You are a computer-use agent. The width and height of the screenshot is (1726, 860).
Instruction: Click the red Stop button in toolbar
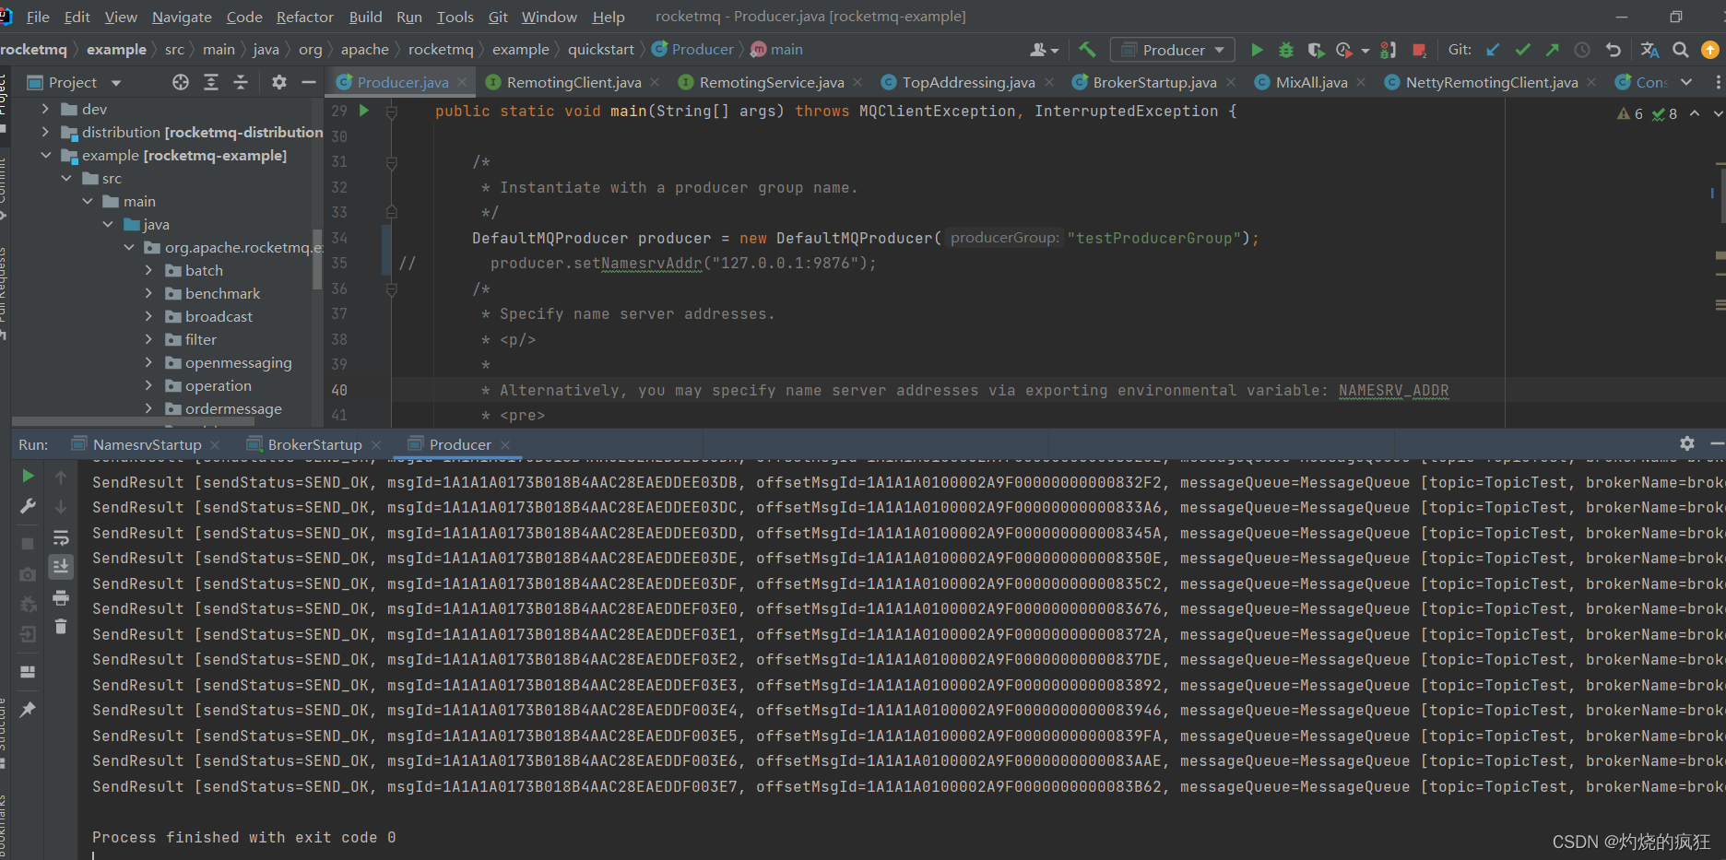click(x=1420, y=50)
